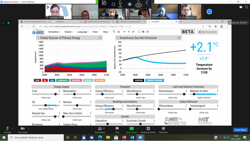Click the table grid icon in En-ROADS toolbar

tap(143, 32)
